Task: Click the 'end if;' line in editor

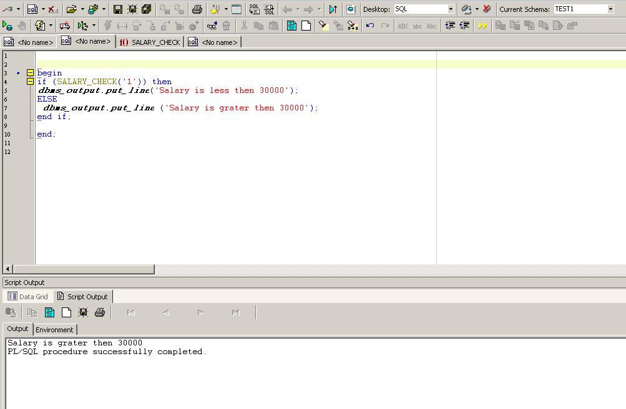Action: click(x=54, y=117)
